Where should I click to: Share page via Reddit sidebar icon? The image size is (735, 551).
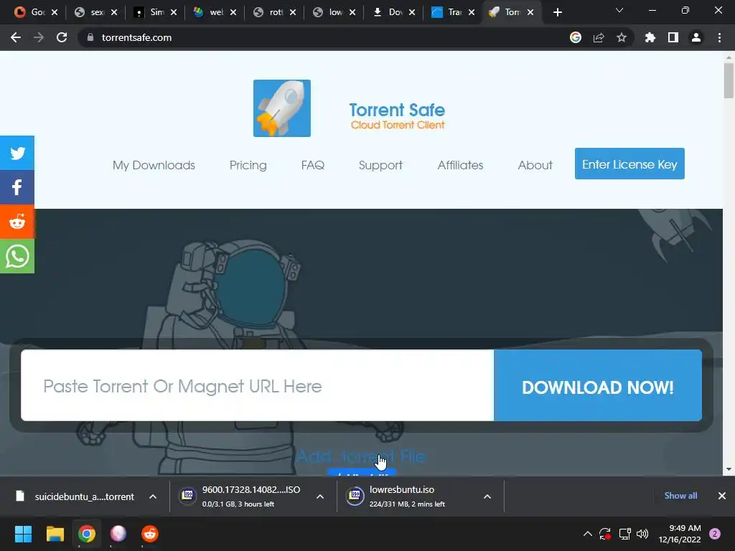17,222
